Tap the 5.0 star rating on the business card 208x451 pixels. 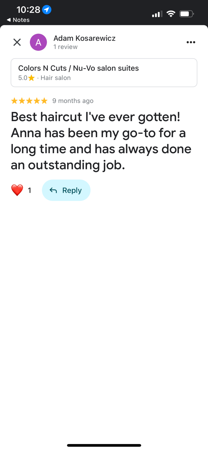[x=26, y=78]
